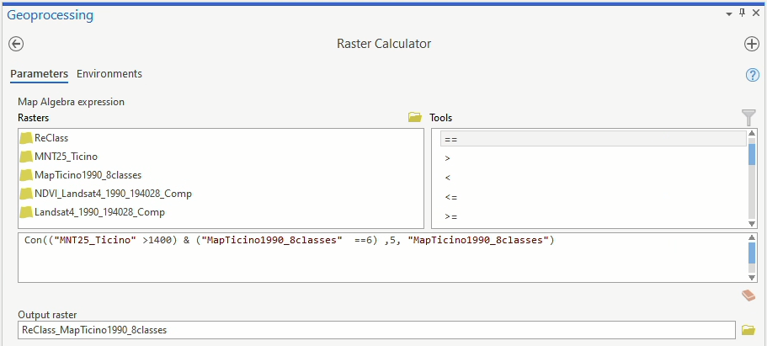Open the Environments tab
The width and height of the screenshot is (767, 346).
109,74
